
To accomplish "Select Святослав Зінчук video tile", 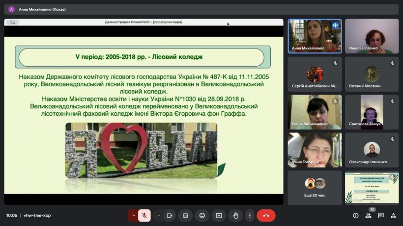I will (372, 112).
